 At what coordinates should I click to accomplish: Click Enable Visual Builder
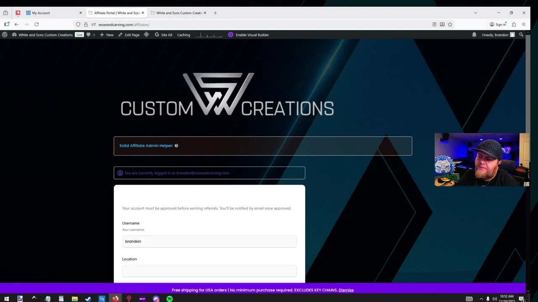pos(248,35)
